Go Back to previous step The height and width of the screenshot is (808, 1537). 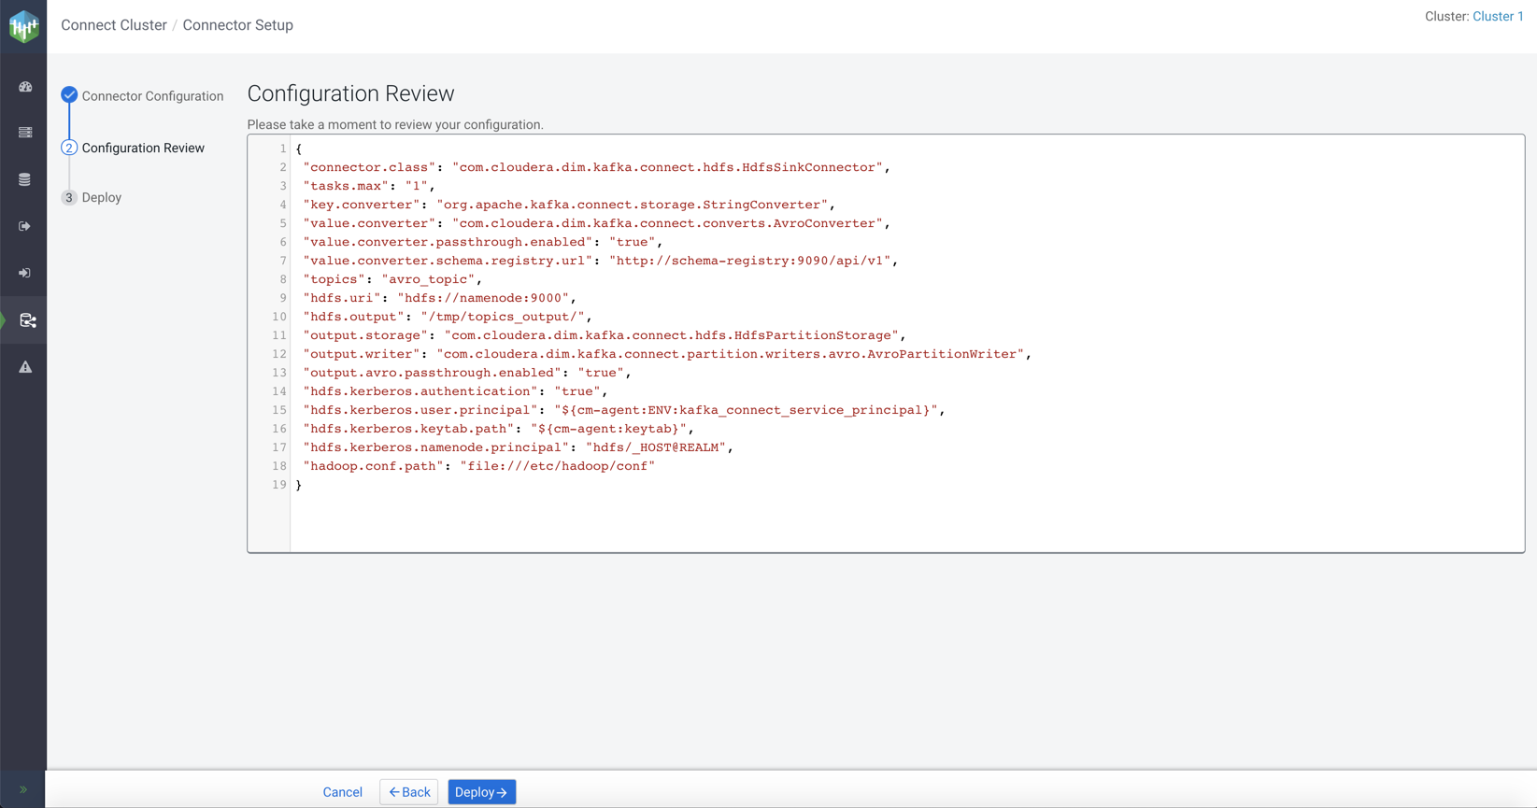pyautogui.click(x=409, y=792)
